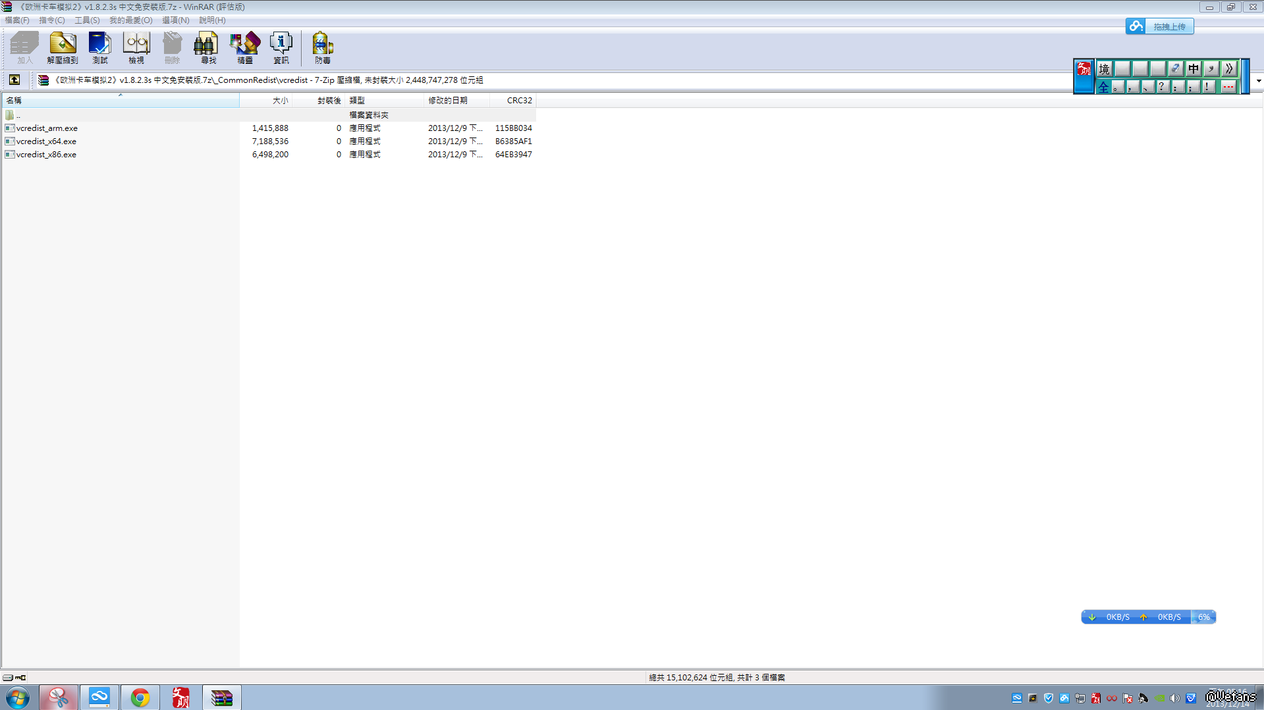
Task: Open the blue cloud app on taskbar
Action: point(99,697)
